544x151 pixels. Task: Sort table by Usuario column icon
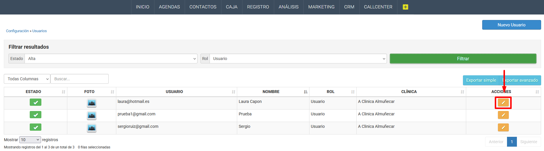233,92
